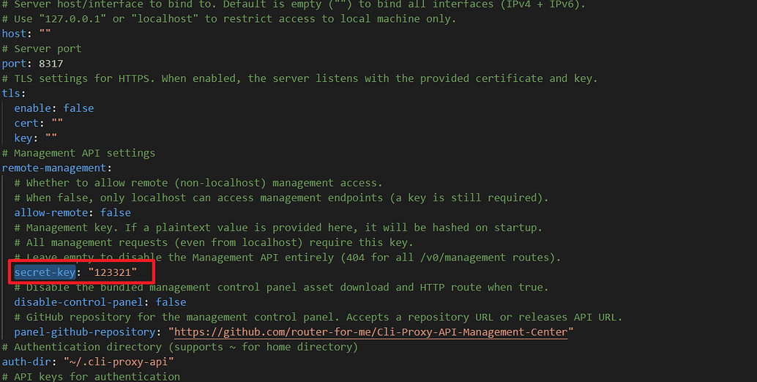Image resolution: width=757 pixels, height=382 pixels.
Task: Click the '# TLS settings for HTTPS' comment
Action: [x=300, y=78]
